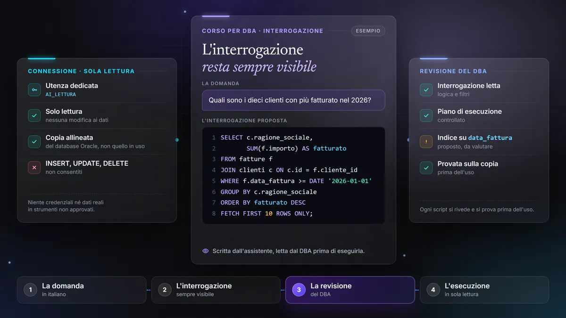This screenshot has width=566, height=318.
Task: Click the checkmark icon beside Provata sulla copia
Action: (426, 167)
